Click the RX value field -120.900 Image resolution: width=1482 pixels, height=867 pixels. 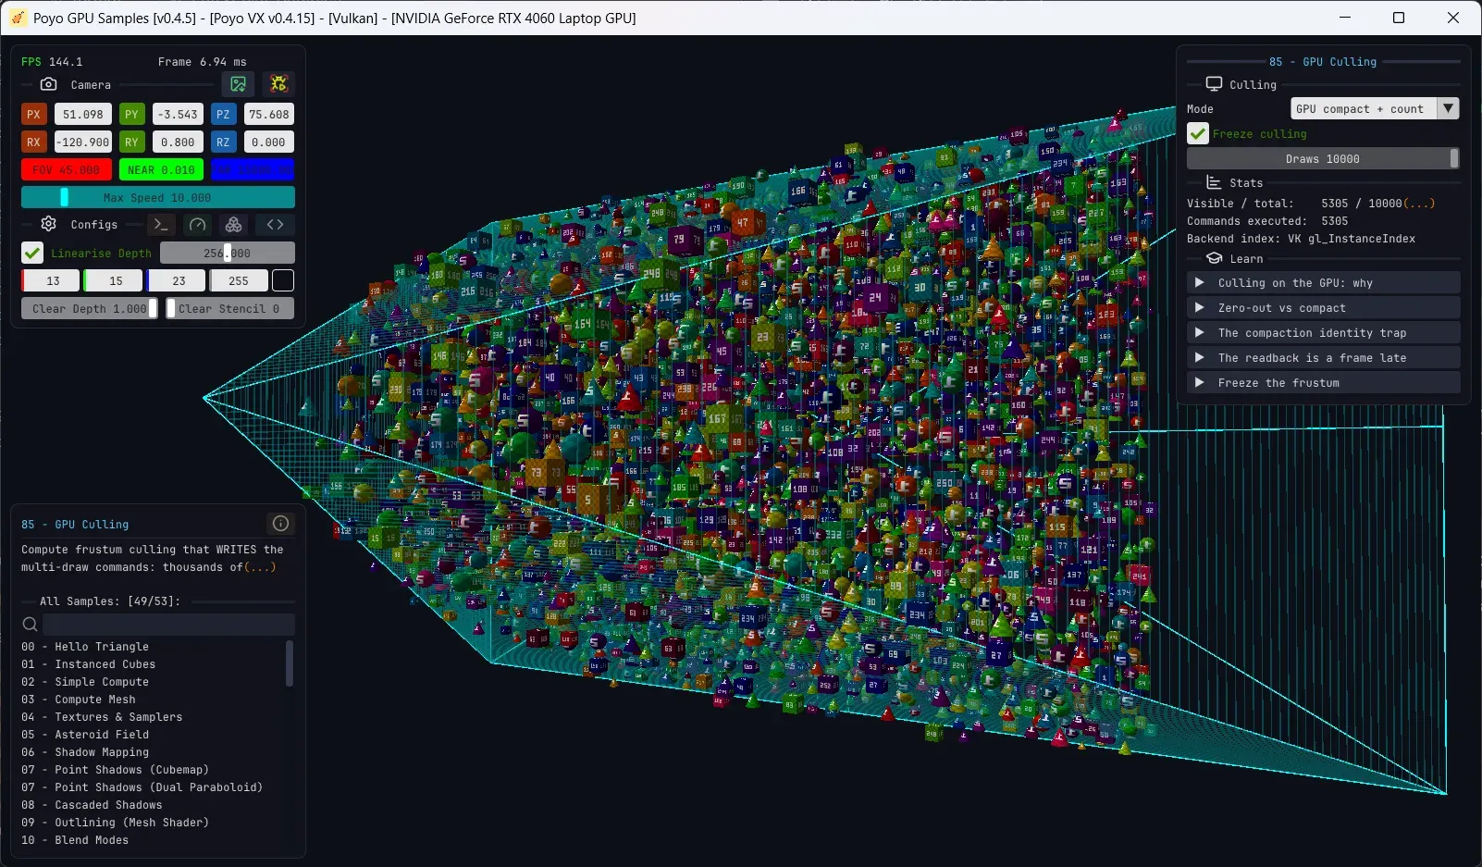click(83, 142)
